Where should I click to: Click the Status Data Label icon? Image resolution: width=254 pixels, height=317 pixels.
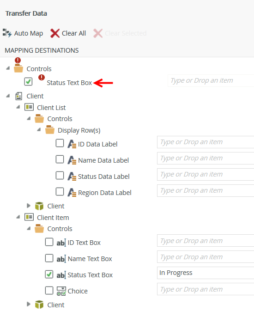coord(72,177)
